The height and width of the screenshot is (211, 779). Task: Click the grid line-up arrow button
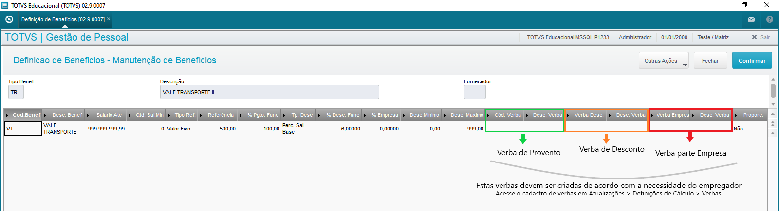coord(773,133)
